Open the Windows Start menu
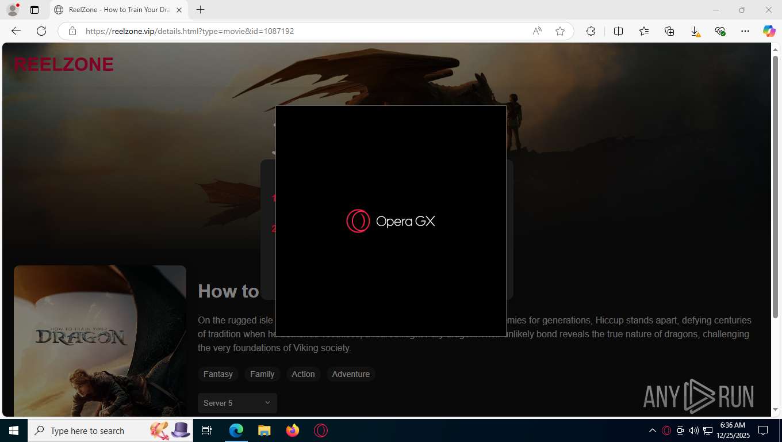 (14, 430)
